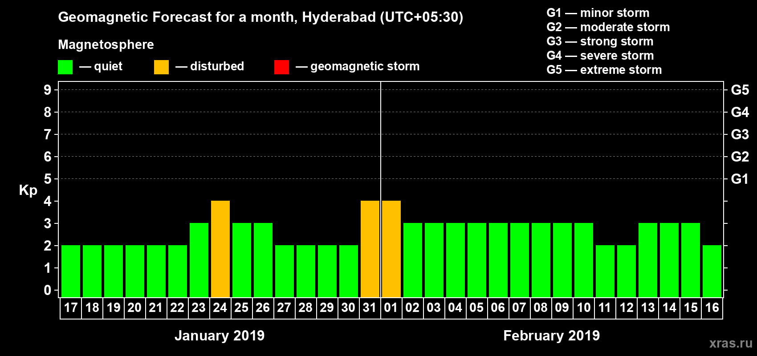Click the date label 16
Screen dimensions: 757x356
(x=712, y=307)
